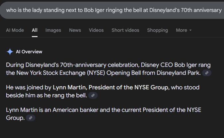The height and width of the screenshot is (138, 224).
Task: Go to the Short videos tab
Action: (x=125, y=30)
